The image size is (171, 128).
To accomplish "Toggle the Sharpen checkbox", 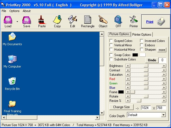I will [x=142, y=50].
